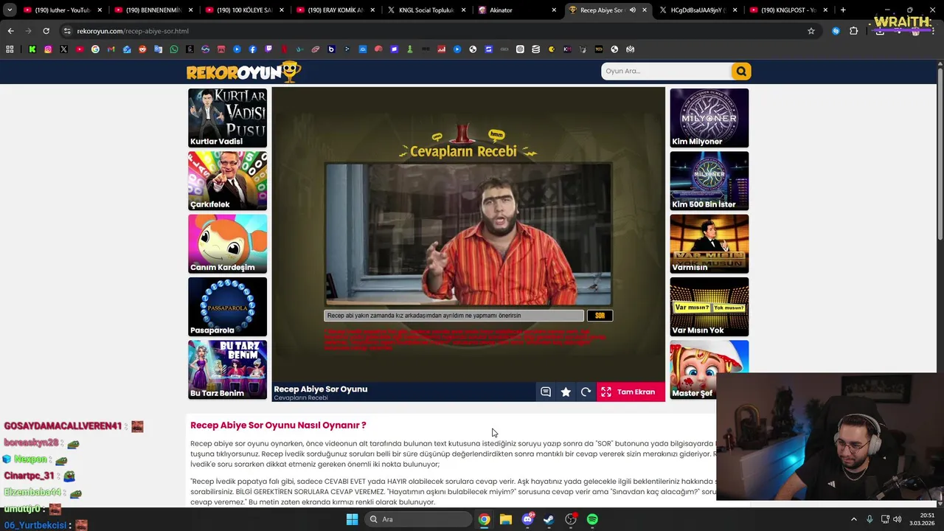Add the game to favorites with star icon
This screenshot has width=944, height=531.
566,392
